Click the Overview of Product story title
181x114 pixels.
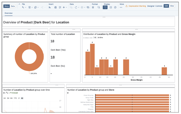[x=36, y=22]
